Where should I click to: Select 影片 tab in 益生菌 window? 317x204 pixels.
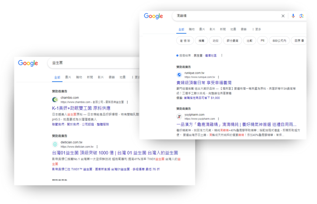(101, 77)
